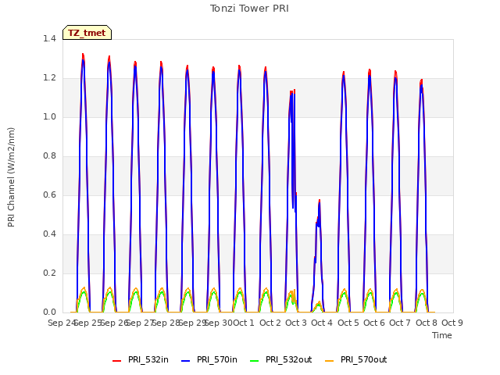This screenshot has height=375, width=500.
Task: Click the jagged Oct 3 peak
Action: click(293, 92)
